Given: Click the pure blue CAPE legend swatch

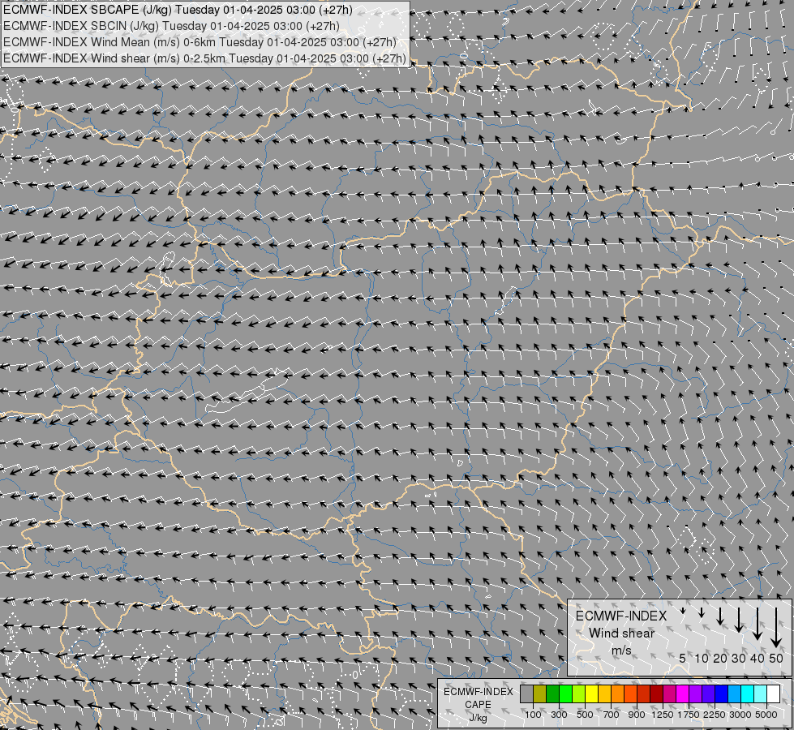Looking at the screenshot, I should tap(722, 694).
